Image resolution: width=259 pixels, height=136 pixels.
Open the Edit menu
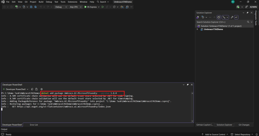tap(14, 2)
